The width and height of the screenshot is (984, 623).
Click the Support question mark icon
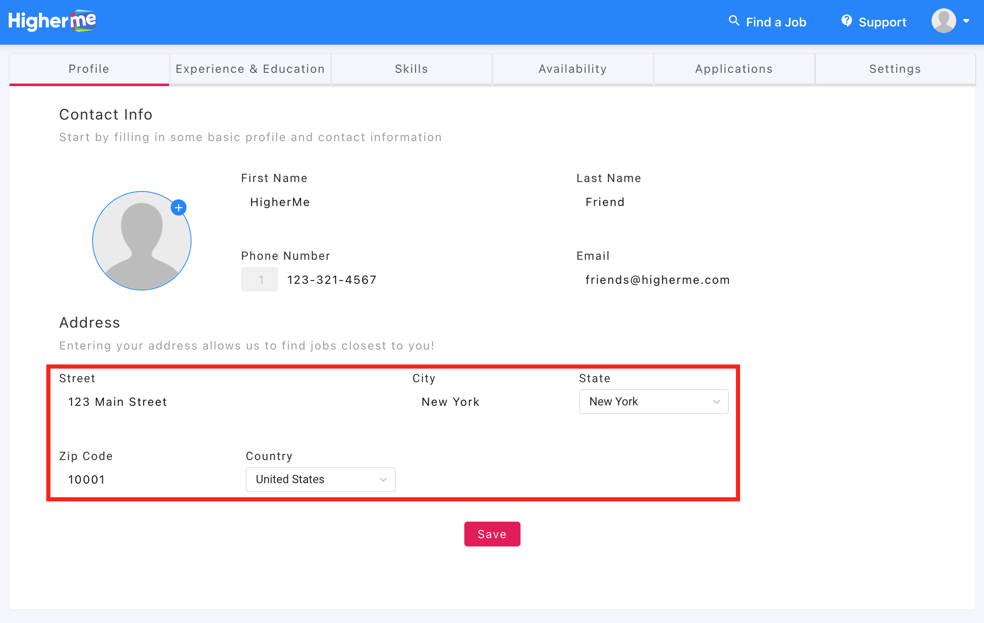(846, 21)
